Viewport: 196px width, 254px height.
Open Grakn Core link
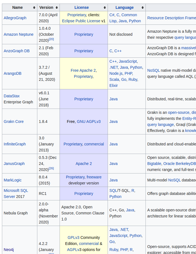click(13, 122)
